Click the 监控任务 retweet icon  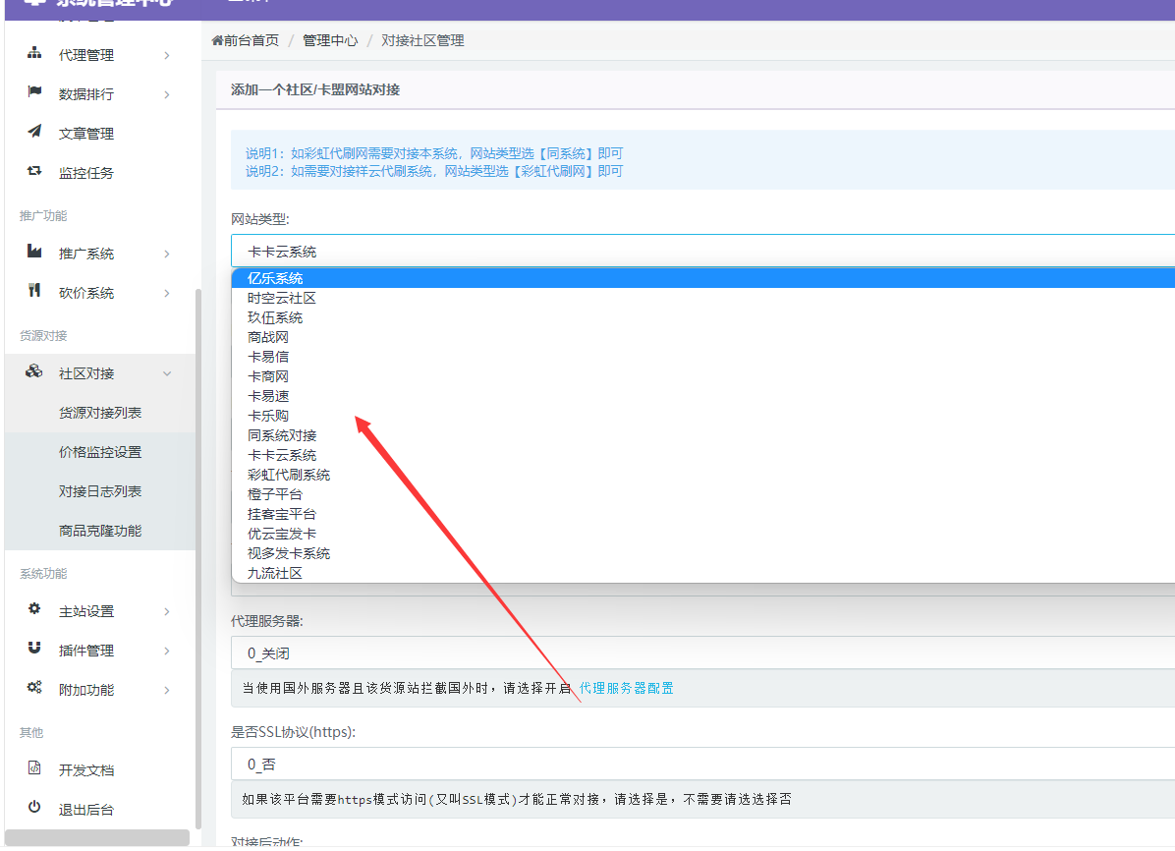(x=34, y=171)
